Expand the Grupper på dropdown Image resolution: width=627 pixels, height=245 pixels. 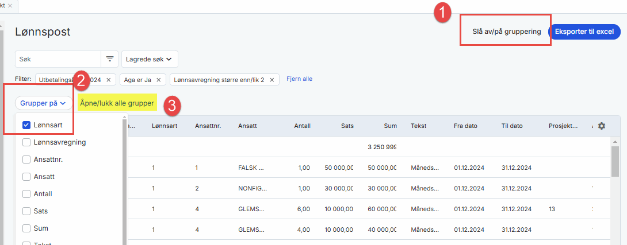click(x=44, y=103)
